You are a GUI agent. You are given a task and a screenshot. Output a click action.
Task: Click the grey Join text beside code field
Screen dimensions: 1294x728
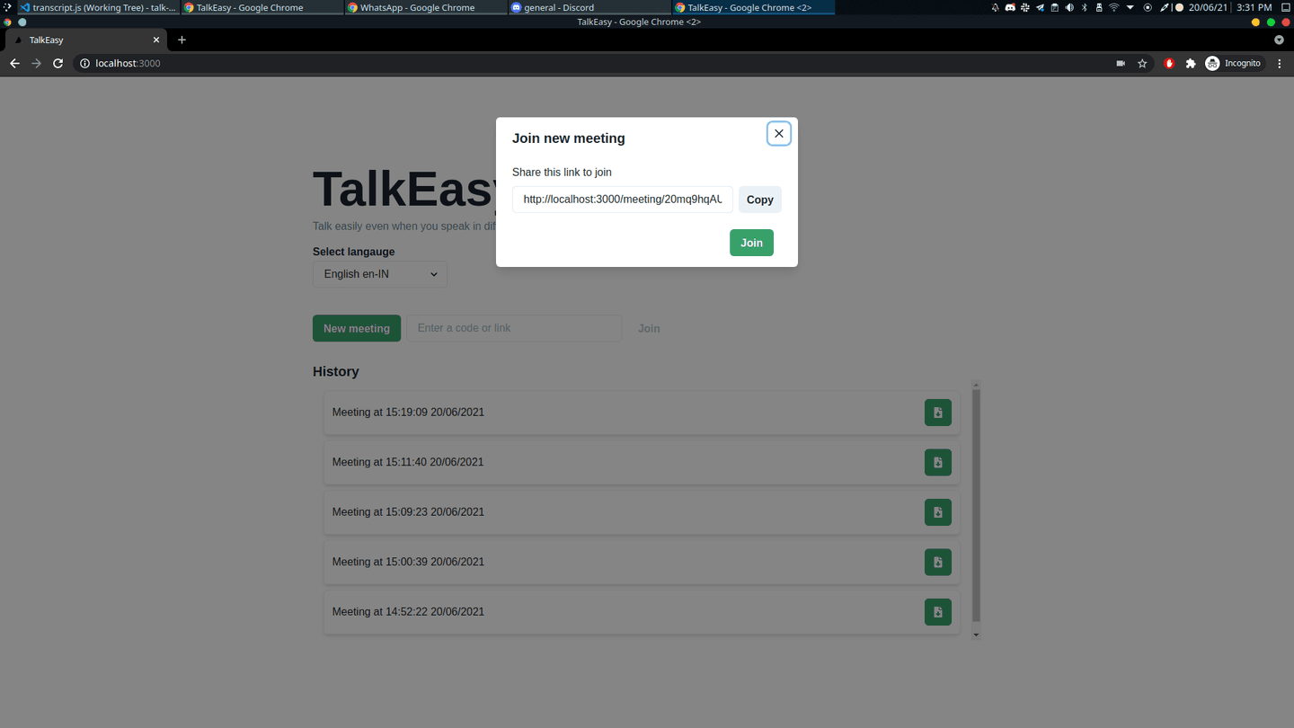(649, 328)
